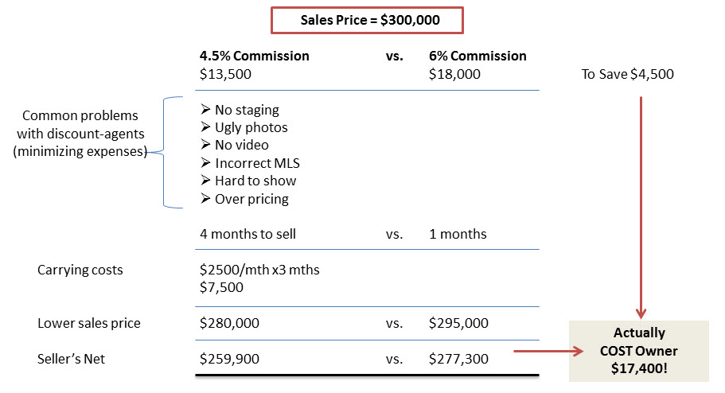Click the Incorrect MLS arrow bullet

point(206,163)
